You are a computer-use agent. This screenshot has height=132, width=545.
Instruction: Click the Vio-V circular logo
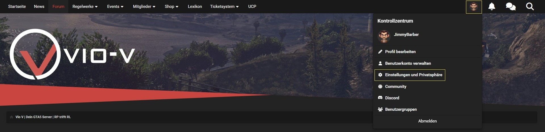pyautogui.click(x=35, y=54)
